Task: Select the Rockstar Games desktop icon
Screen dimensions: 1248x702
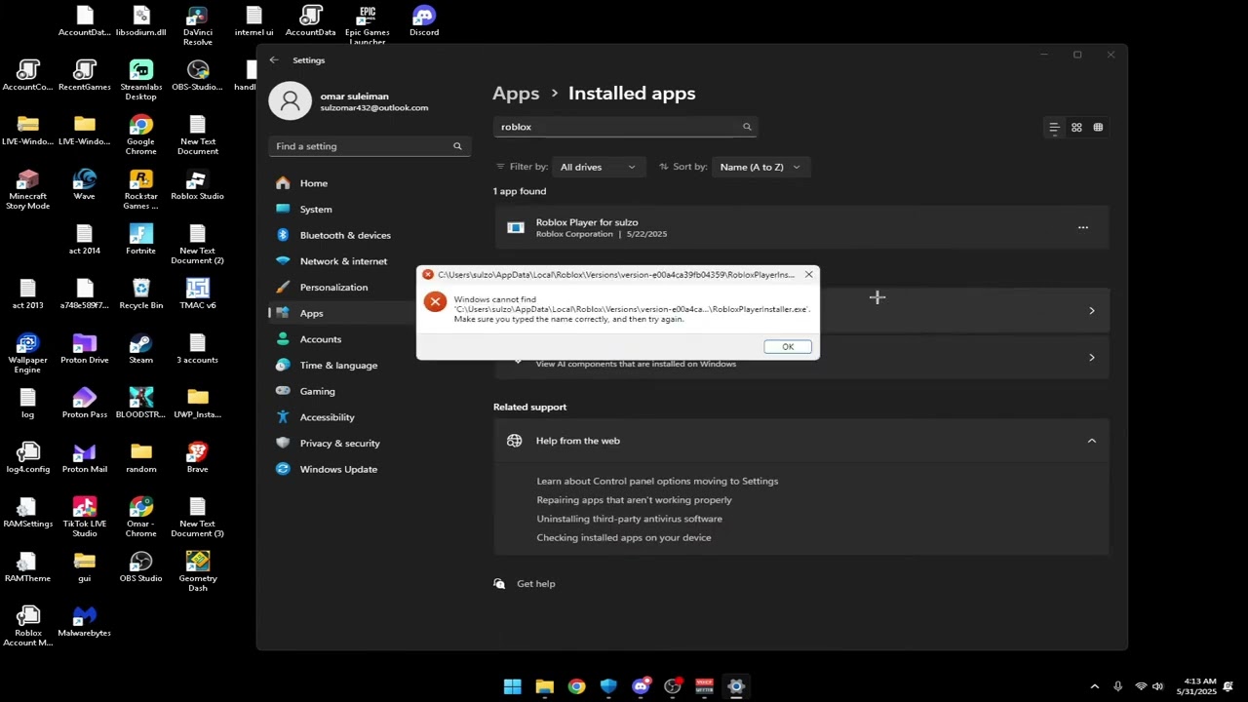Action: [x=141, y=188]
